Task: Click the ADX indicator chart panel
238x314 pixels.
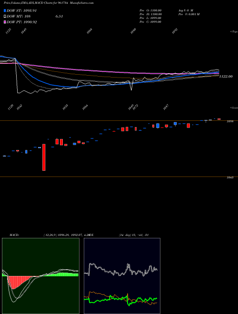Action: click(x=122, y=276)
